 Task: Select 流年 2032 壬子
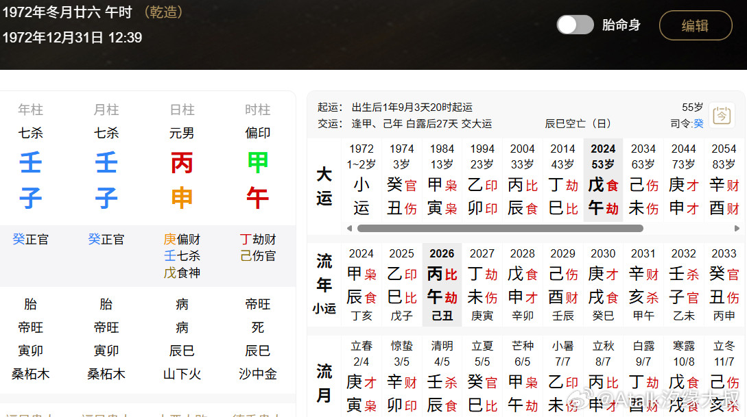coord(684,284)
